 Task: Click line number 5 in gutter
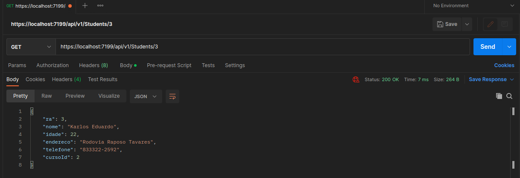[20, 142]
